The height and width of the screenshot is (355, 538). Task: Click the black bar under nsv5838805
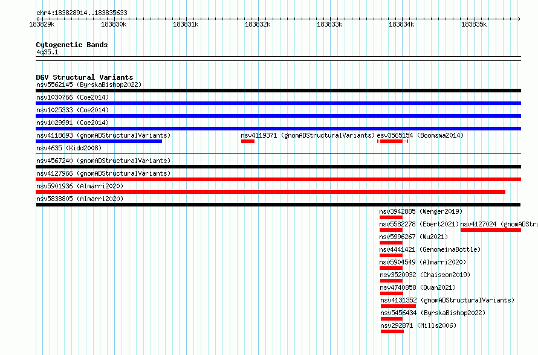pyautogui.click(x=278, y=205)
